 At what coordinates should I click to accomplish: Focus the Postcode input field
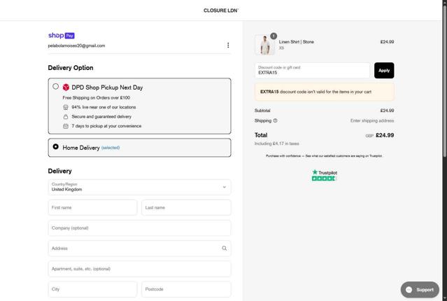point(186,289)
